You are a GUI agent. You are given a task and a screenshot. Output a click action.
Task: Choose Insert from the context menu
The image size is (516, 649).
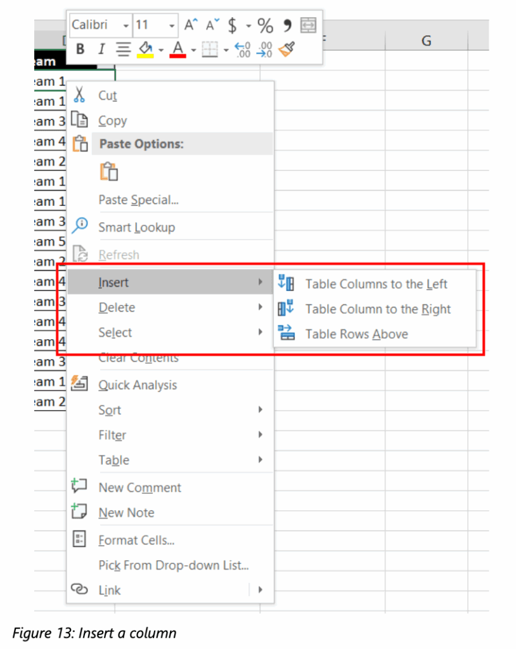pyautogui.click(x=114, y=282)
